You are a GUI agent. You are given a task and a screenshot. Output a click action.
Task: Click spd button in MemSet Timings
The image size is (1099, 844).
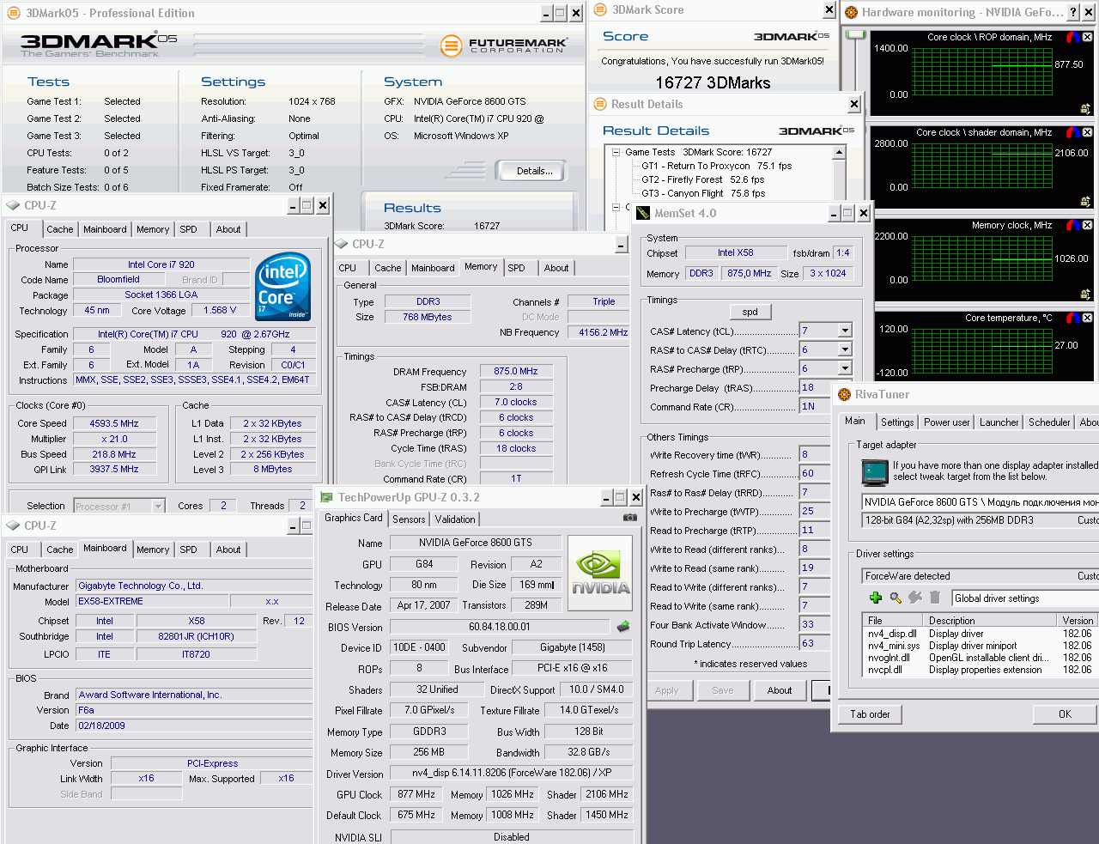coord(750,312)
